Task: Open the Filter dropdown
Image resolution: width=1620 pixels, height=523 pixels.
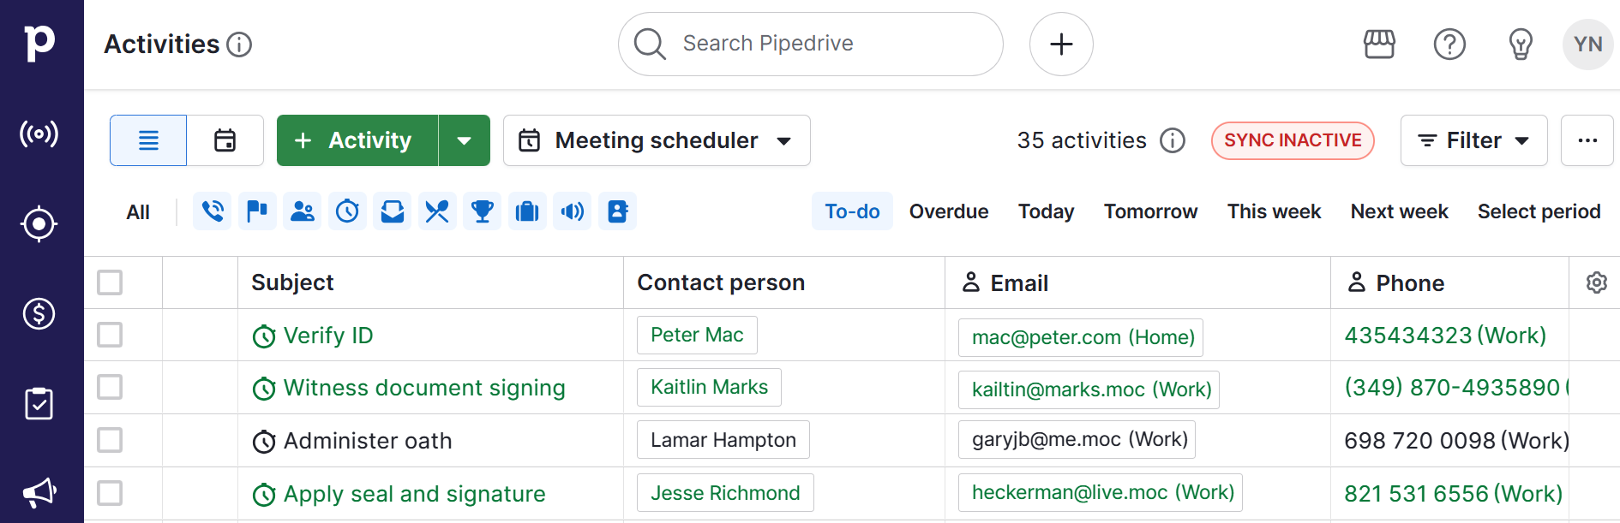Action: 1473,140
